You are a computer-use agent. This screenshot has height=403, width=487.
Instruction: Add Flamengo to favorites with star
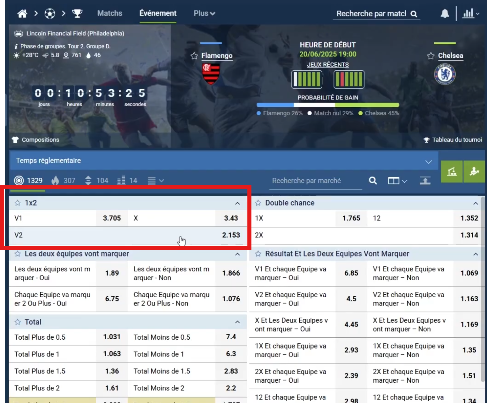(194, 56)
